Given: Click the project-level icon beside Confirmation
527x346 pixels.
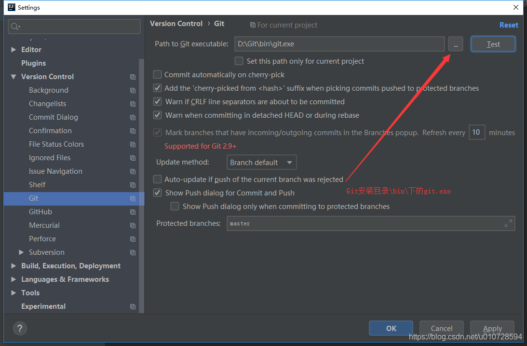Looking at the screenshot, I should pos(133,131).
